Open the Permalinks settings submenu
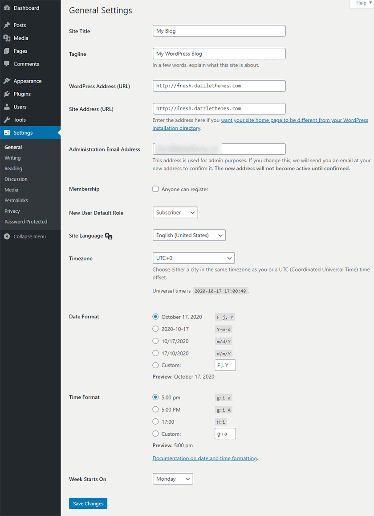 click(16, 200)
